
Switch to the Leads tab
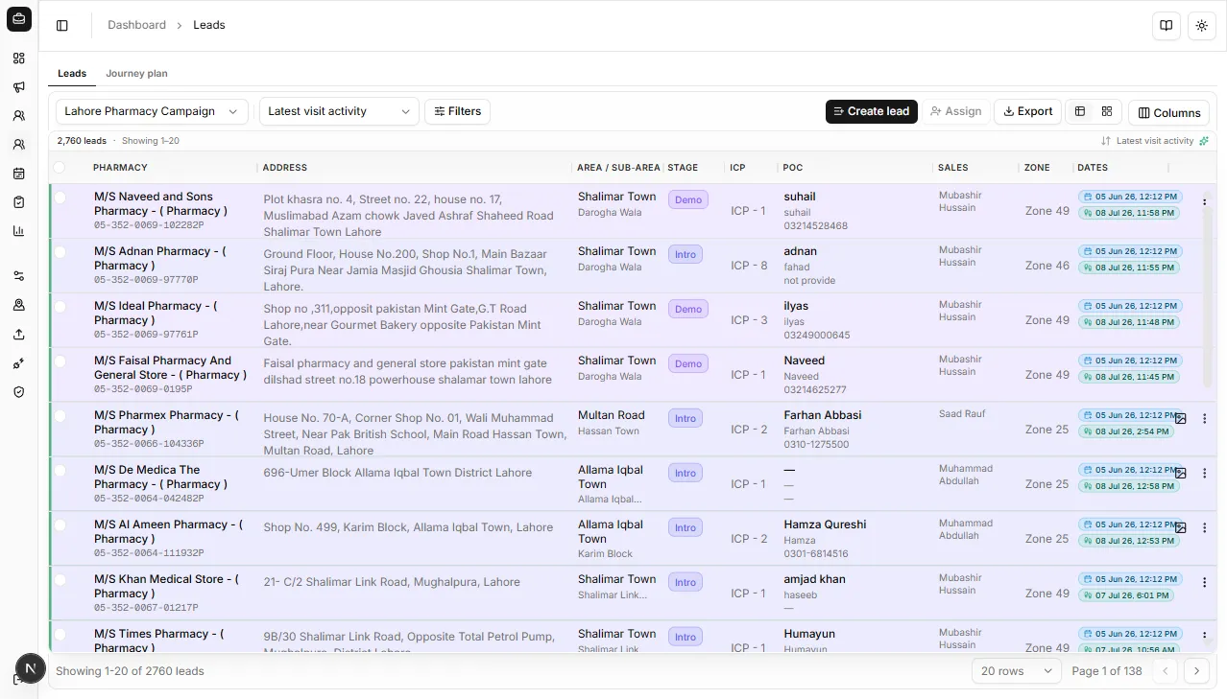tap(72, 73)
